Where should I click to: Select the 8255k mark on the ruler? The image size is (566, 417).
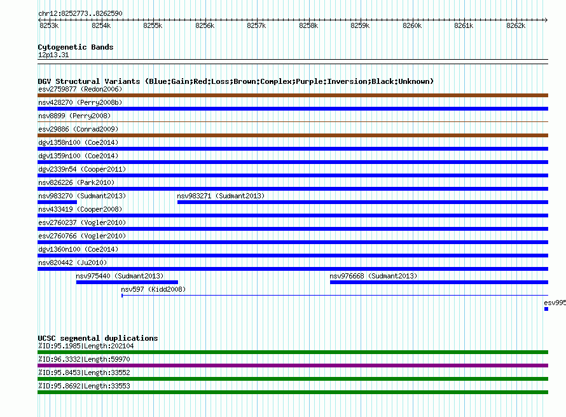pyautogui.click(x=153, y=25)
